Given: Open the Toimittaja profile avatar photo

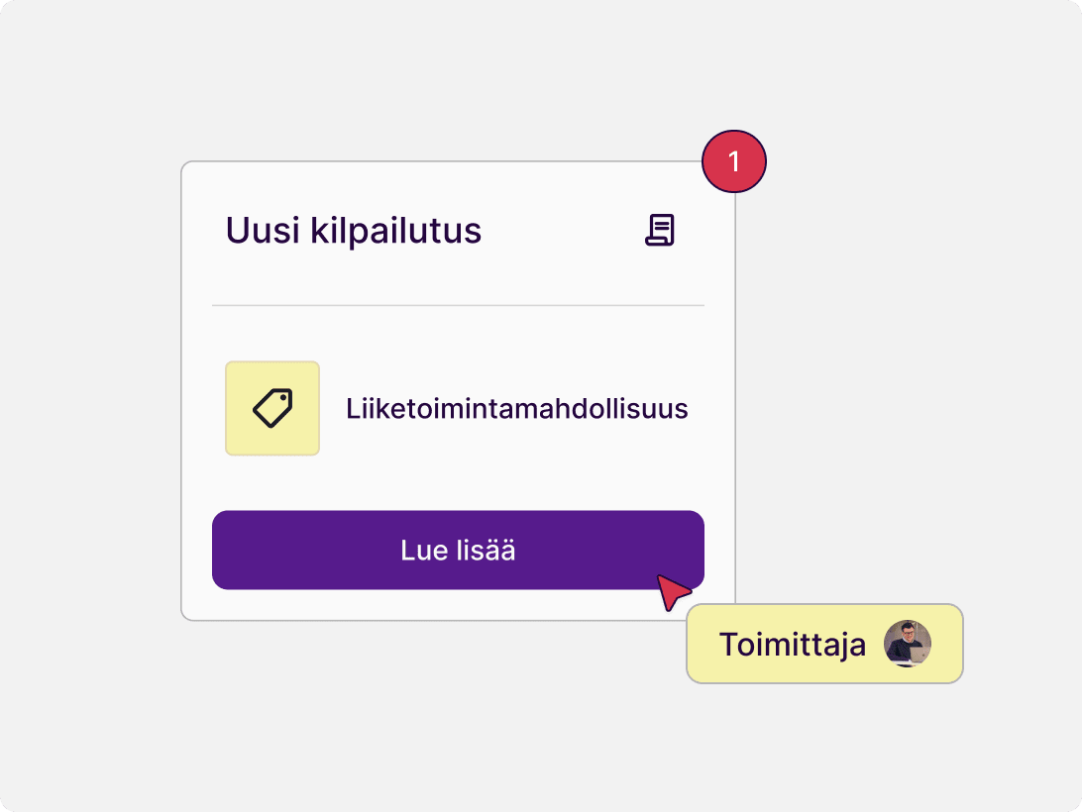Looking at the screenshot, I should click(x=908, y=644).
